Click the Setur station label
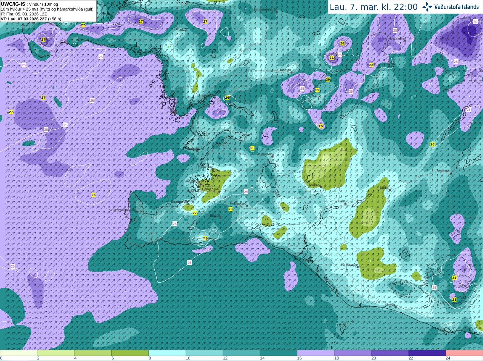The height and width of the screenshot is (361, 483). coord(448,89)
